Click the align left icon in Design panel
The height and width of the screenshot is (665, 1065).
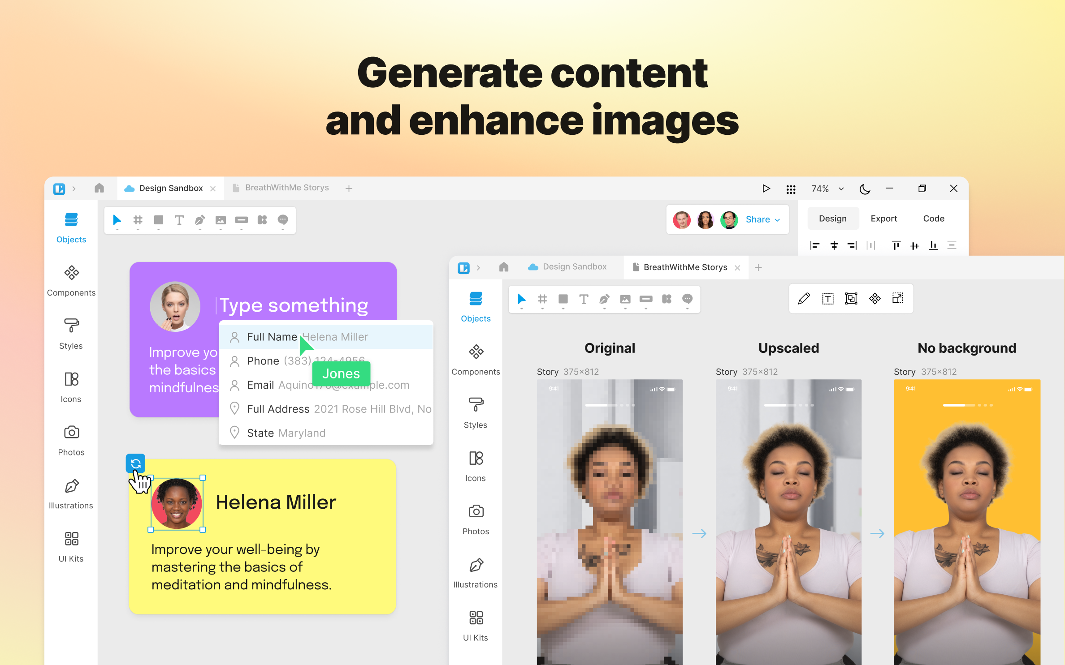pos(815,245)
